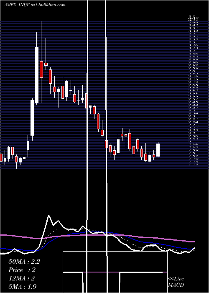This screenshot has width=209, height=293.
Task: Click the last white candlestick on right
Action: click(158, 150)
